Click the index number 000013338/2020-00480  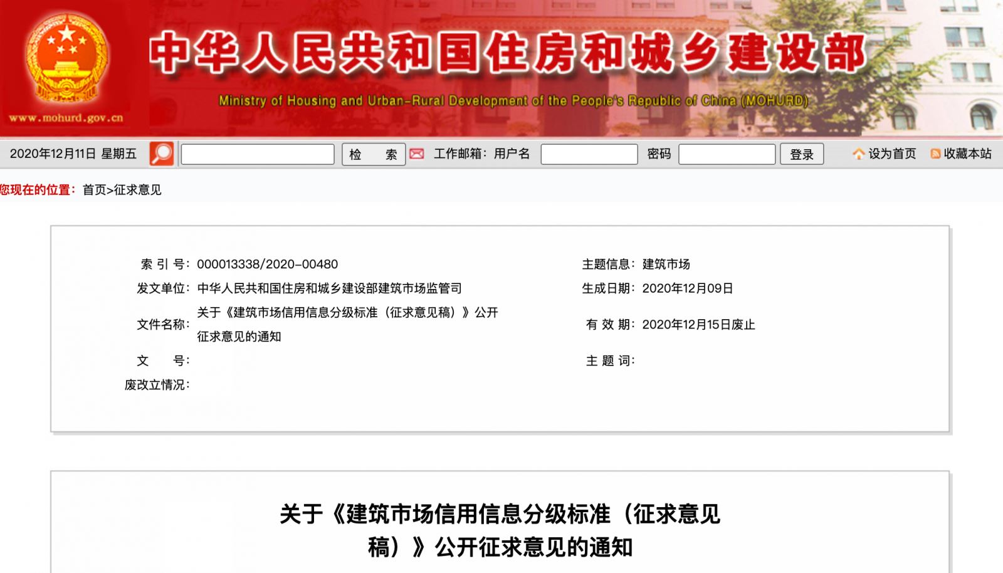tap(267, 264)
